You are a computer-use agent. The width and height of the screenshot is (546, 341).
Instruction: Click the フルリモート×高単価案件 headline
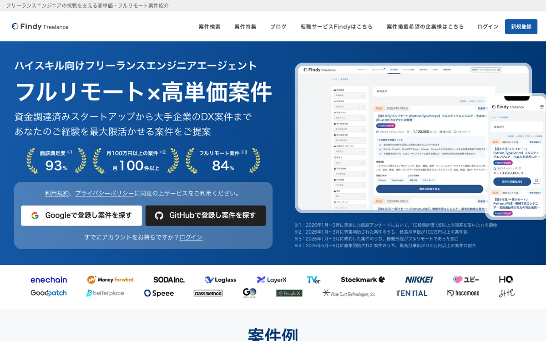click(143, 91)
